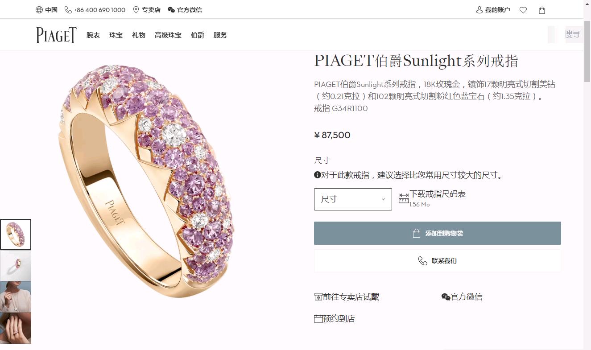Viewport: 591px width, 350px height.
Task: Open 我的账户 account icon
Action: [479, 10]
